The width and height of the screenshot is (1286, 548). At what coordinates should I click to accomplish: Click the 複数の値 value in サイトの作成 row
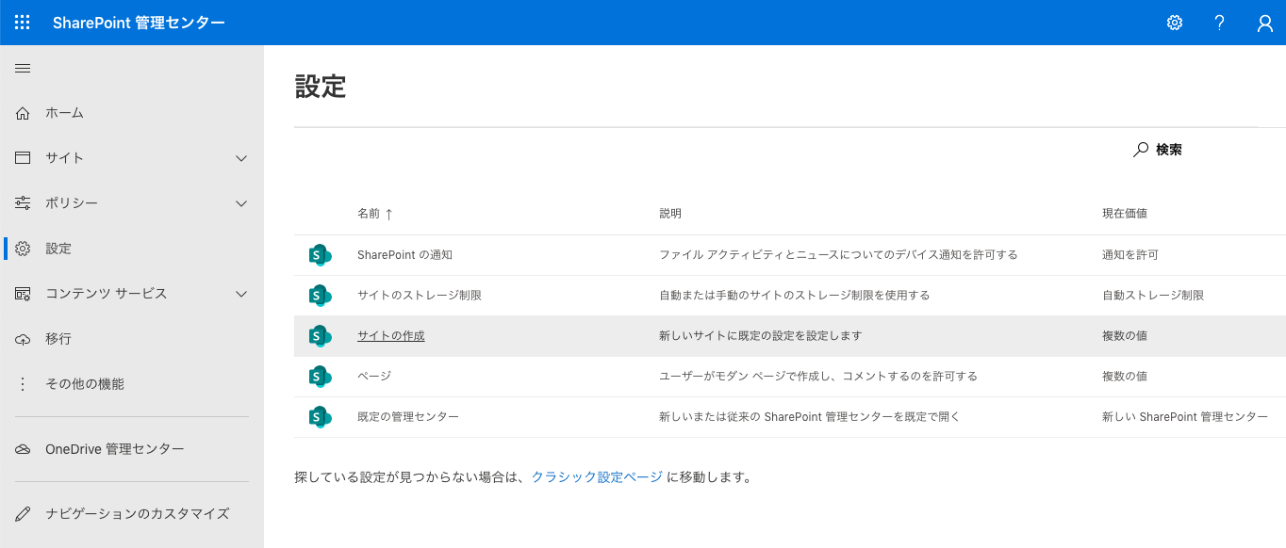coord(1125,336)
